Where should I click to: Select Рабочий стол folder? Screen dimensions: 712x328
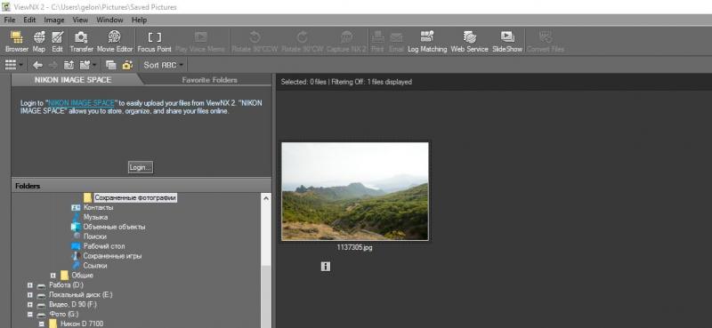[104, 246]
